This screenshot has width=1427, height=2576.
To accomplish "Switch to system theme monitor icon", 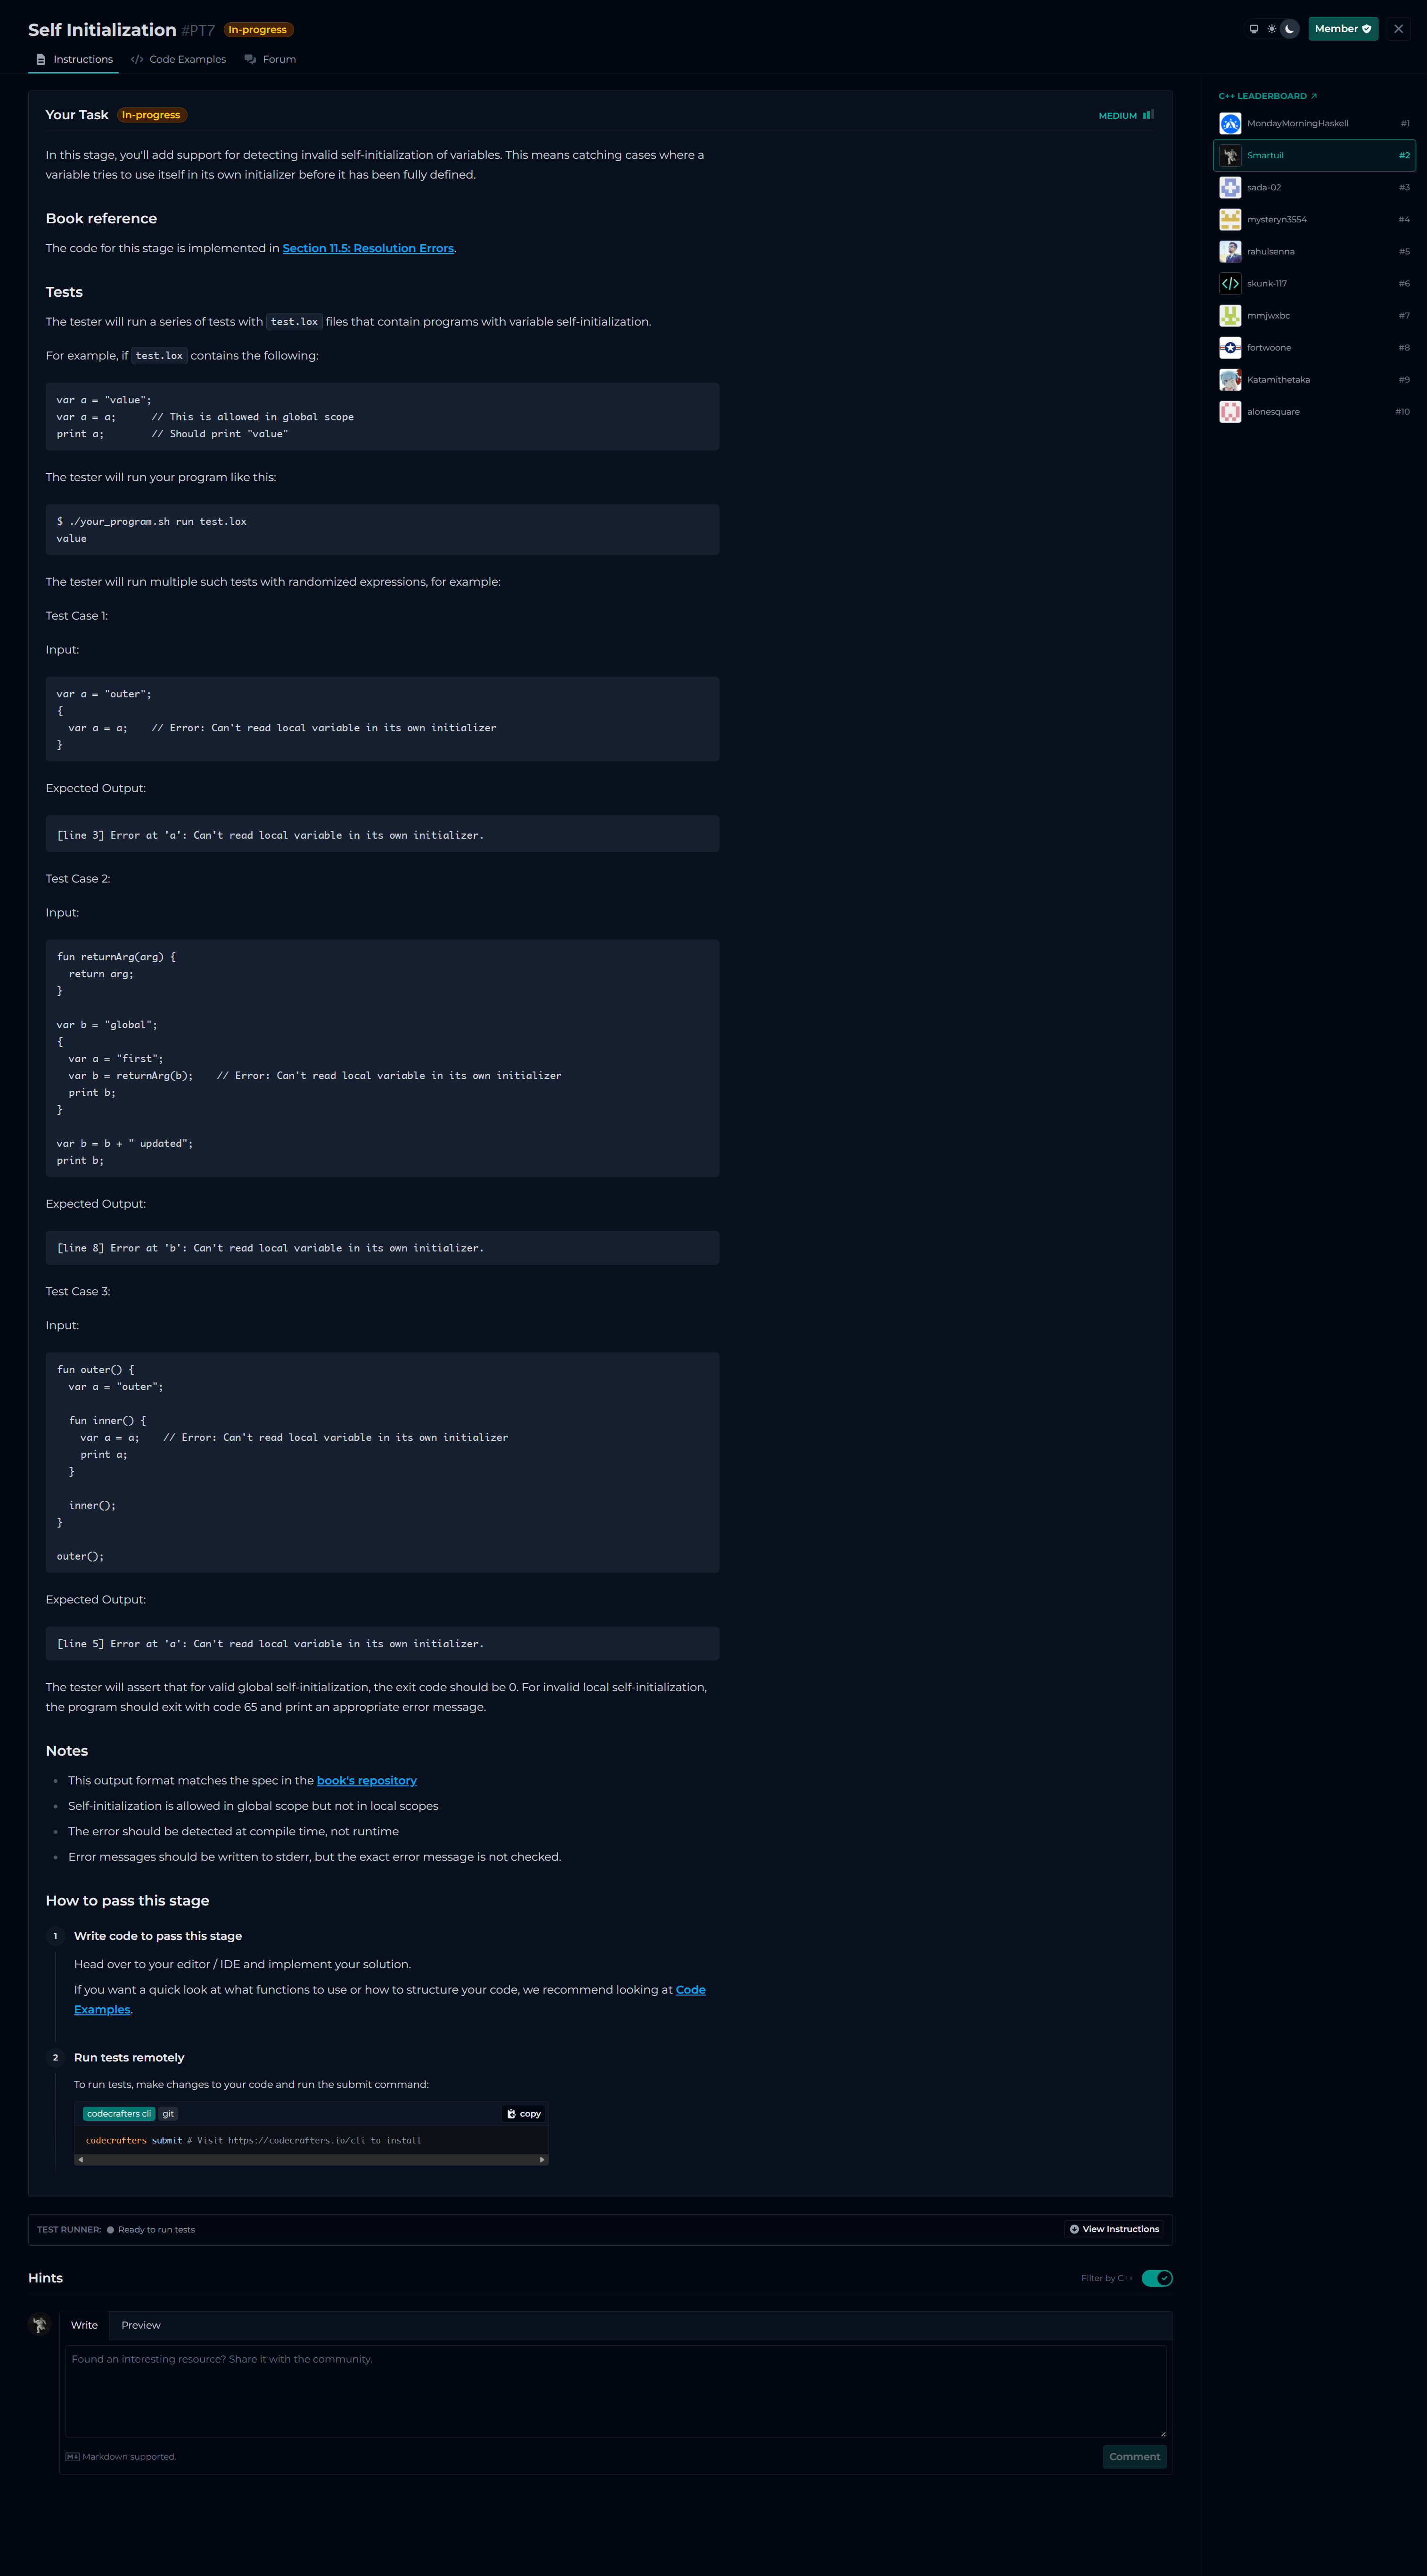I will 1253,29.
